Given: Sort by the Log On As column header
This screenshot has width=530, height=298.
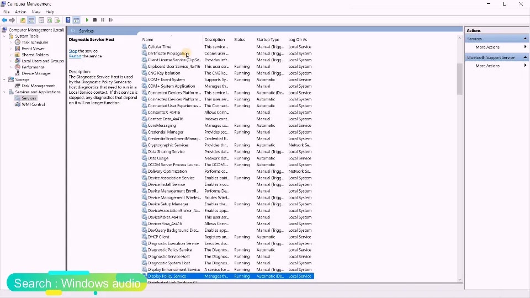Looking at the screenshot, I should tap(300, 40).
